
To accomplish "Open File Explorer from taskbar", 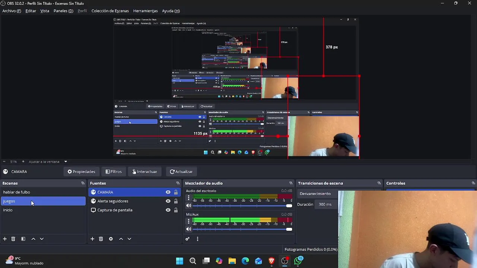I will point(232,261).
